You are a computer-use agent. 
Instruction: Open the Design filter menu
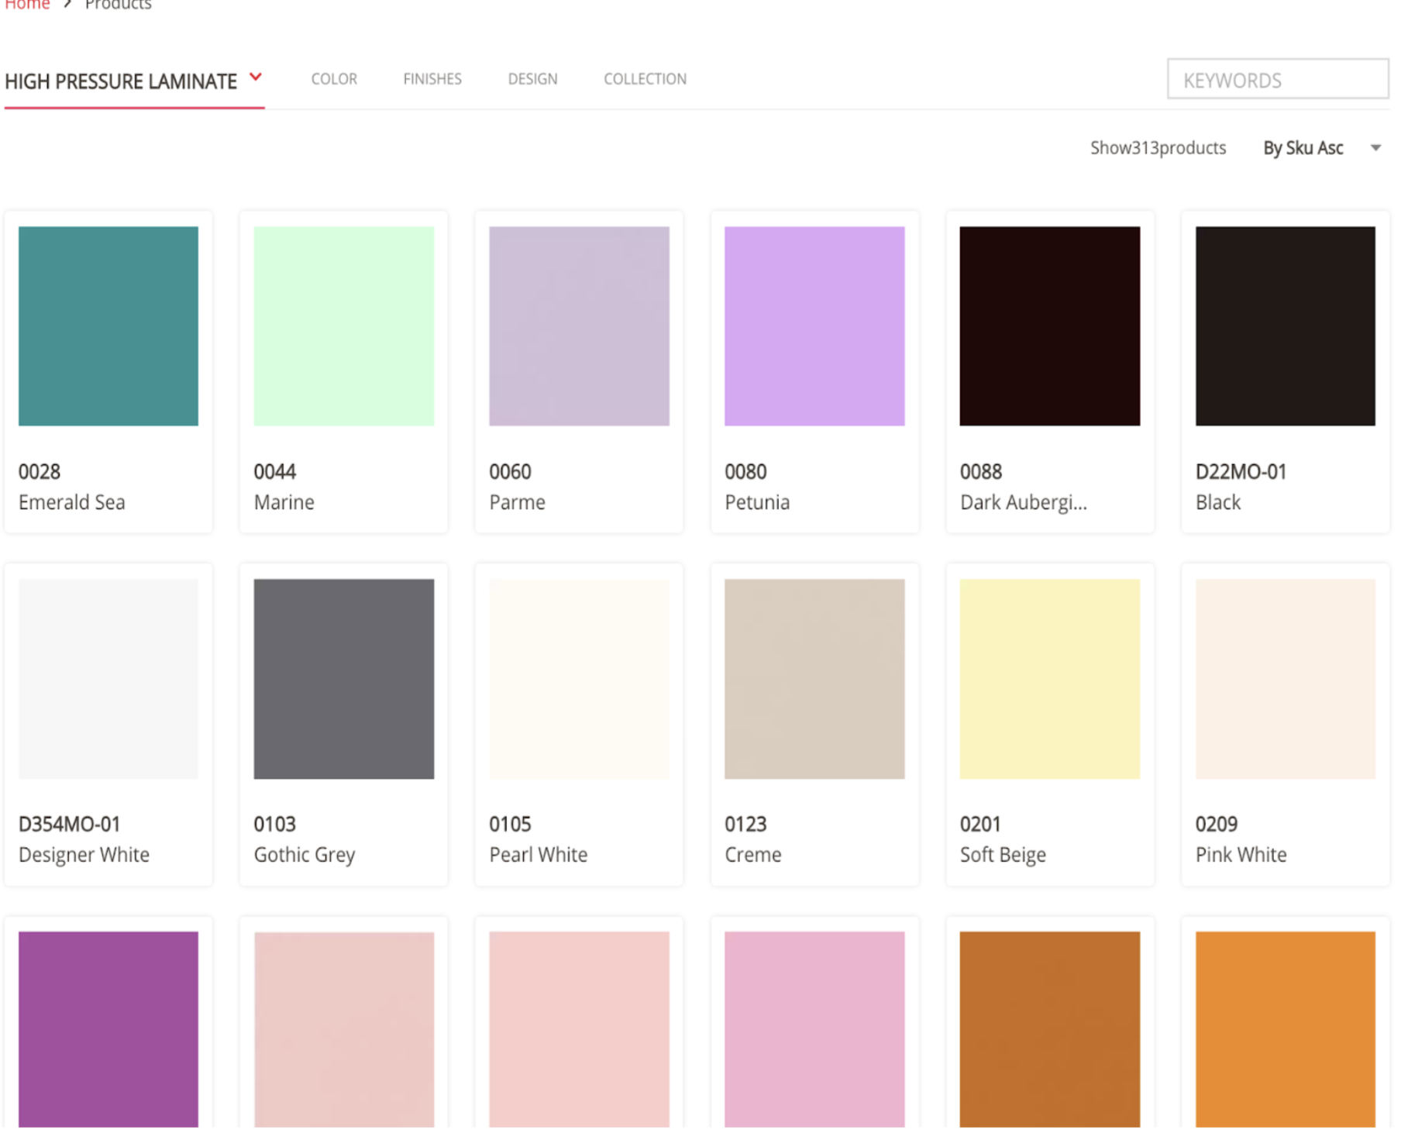532,79
